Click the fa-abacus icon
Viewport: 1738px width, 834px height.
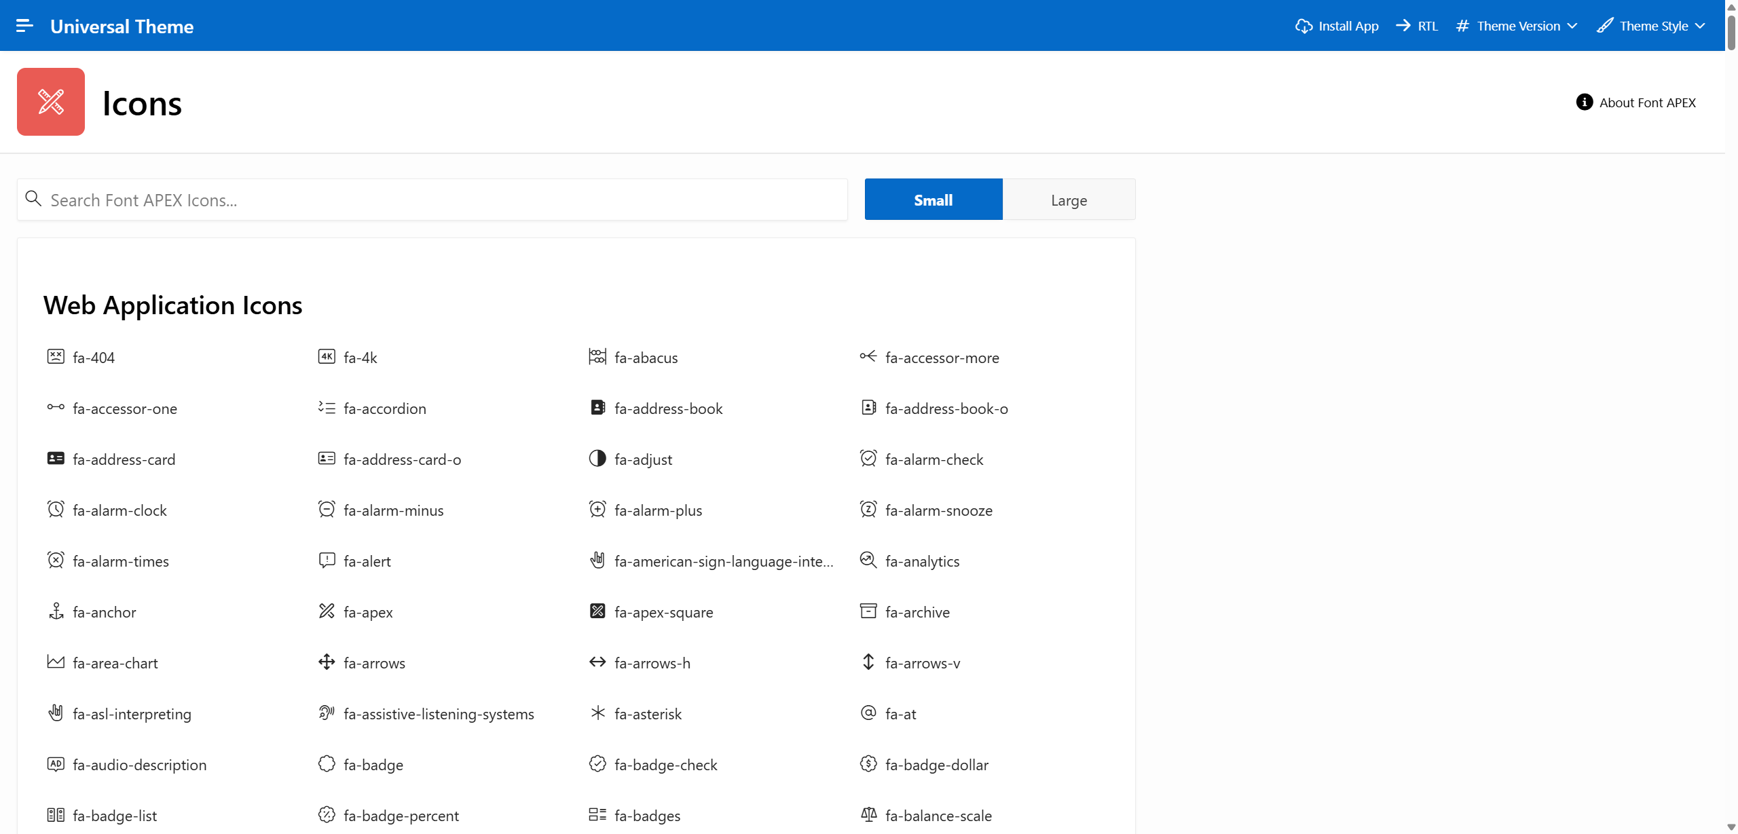coord(597,357)
